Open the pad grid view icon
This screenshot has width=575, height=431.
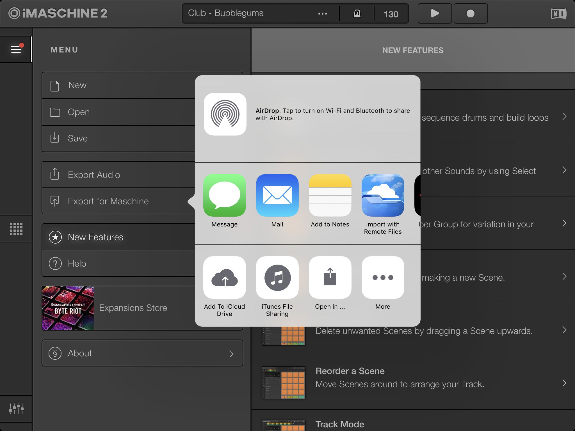pos(16,229)
